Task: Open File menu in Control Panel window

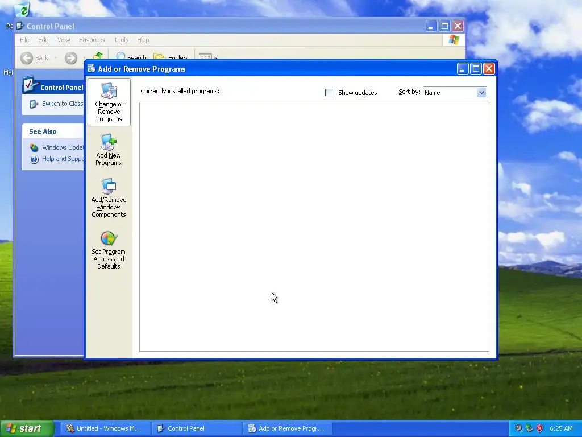Action: pos(24,40)
